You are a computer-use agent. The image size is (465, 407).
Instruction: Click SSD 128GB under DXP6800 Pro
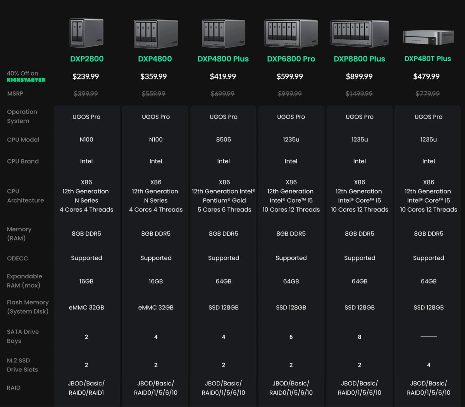(x=291, y=307)
